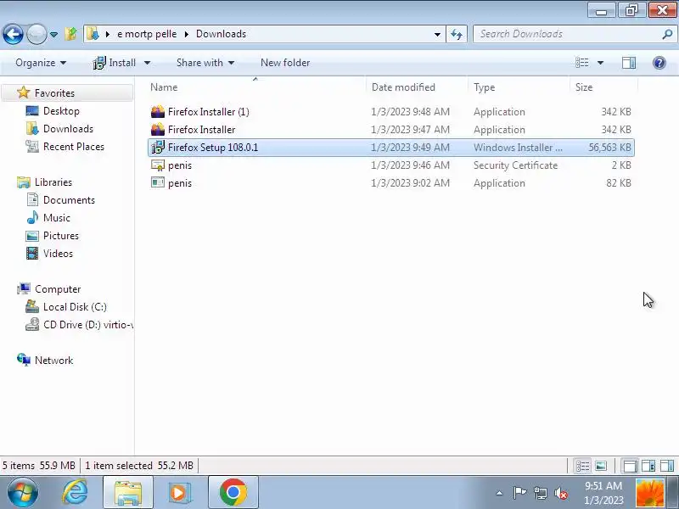Image resolution: width=679 pixels, height=509 pixels.
Task: Select Firefox Setup 108.0.1 installer icon
Action: (158, 147)
